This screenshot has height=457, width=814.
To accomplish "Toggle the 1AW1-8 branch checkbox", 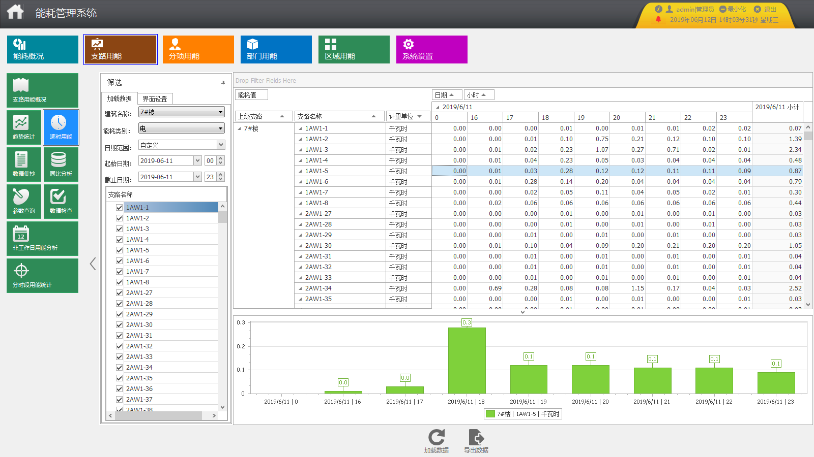I will coord(119,282).
